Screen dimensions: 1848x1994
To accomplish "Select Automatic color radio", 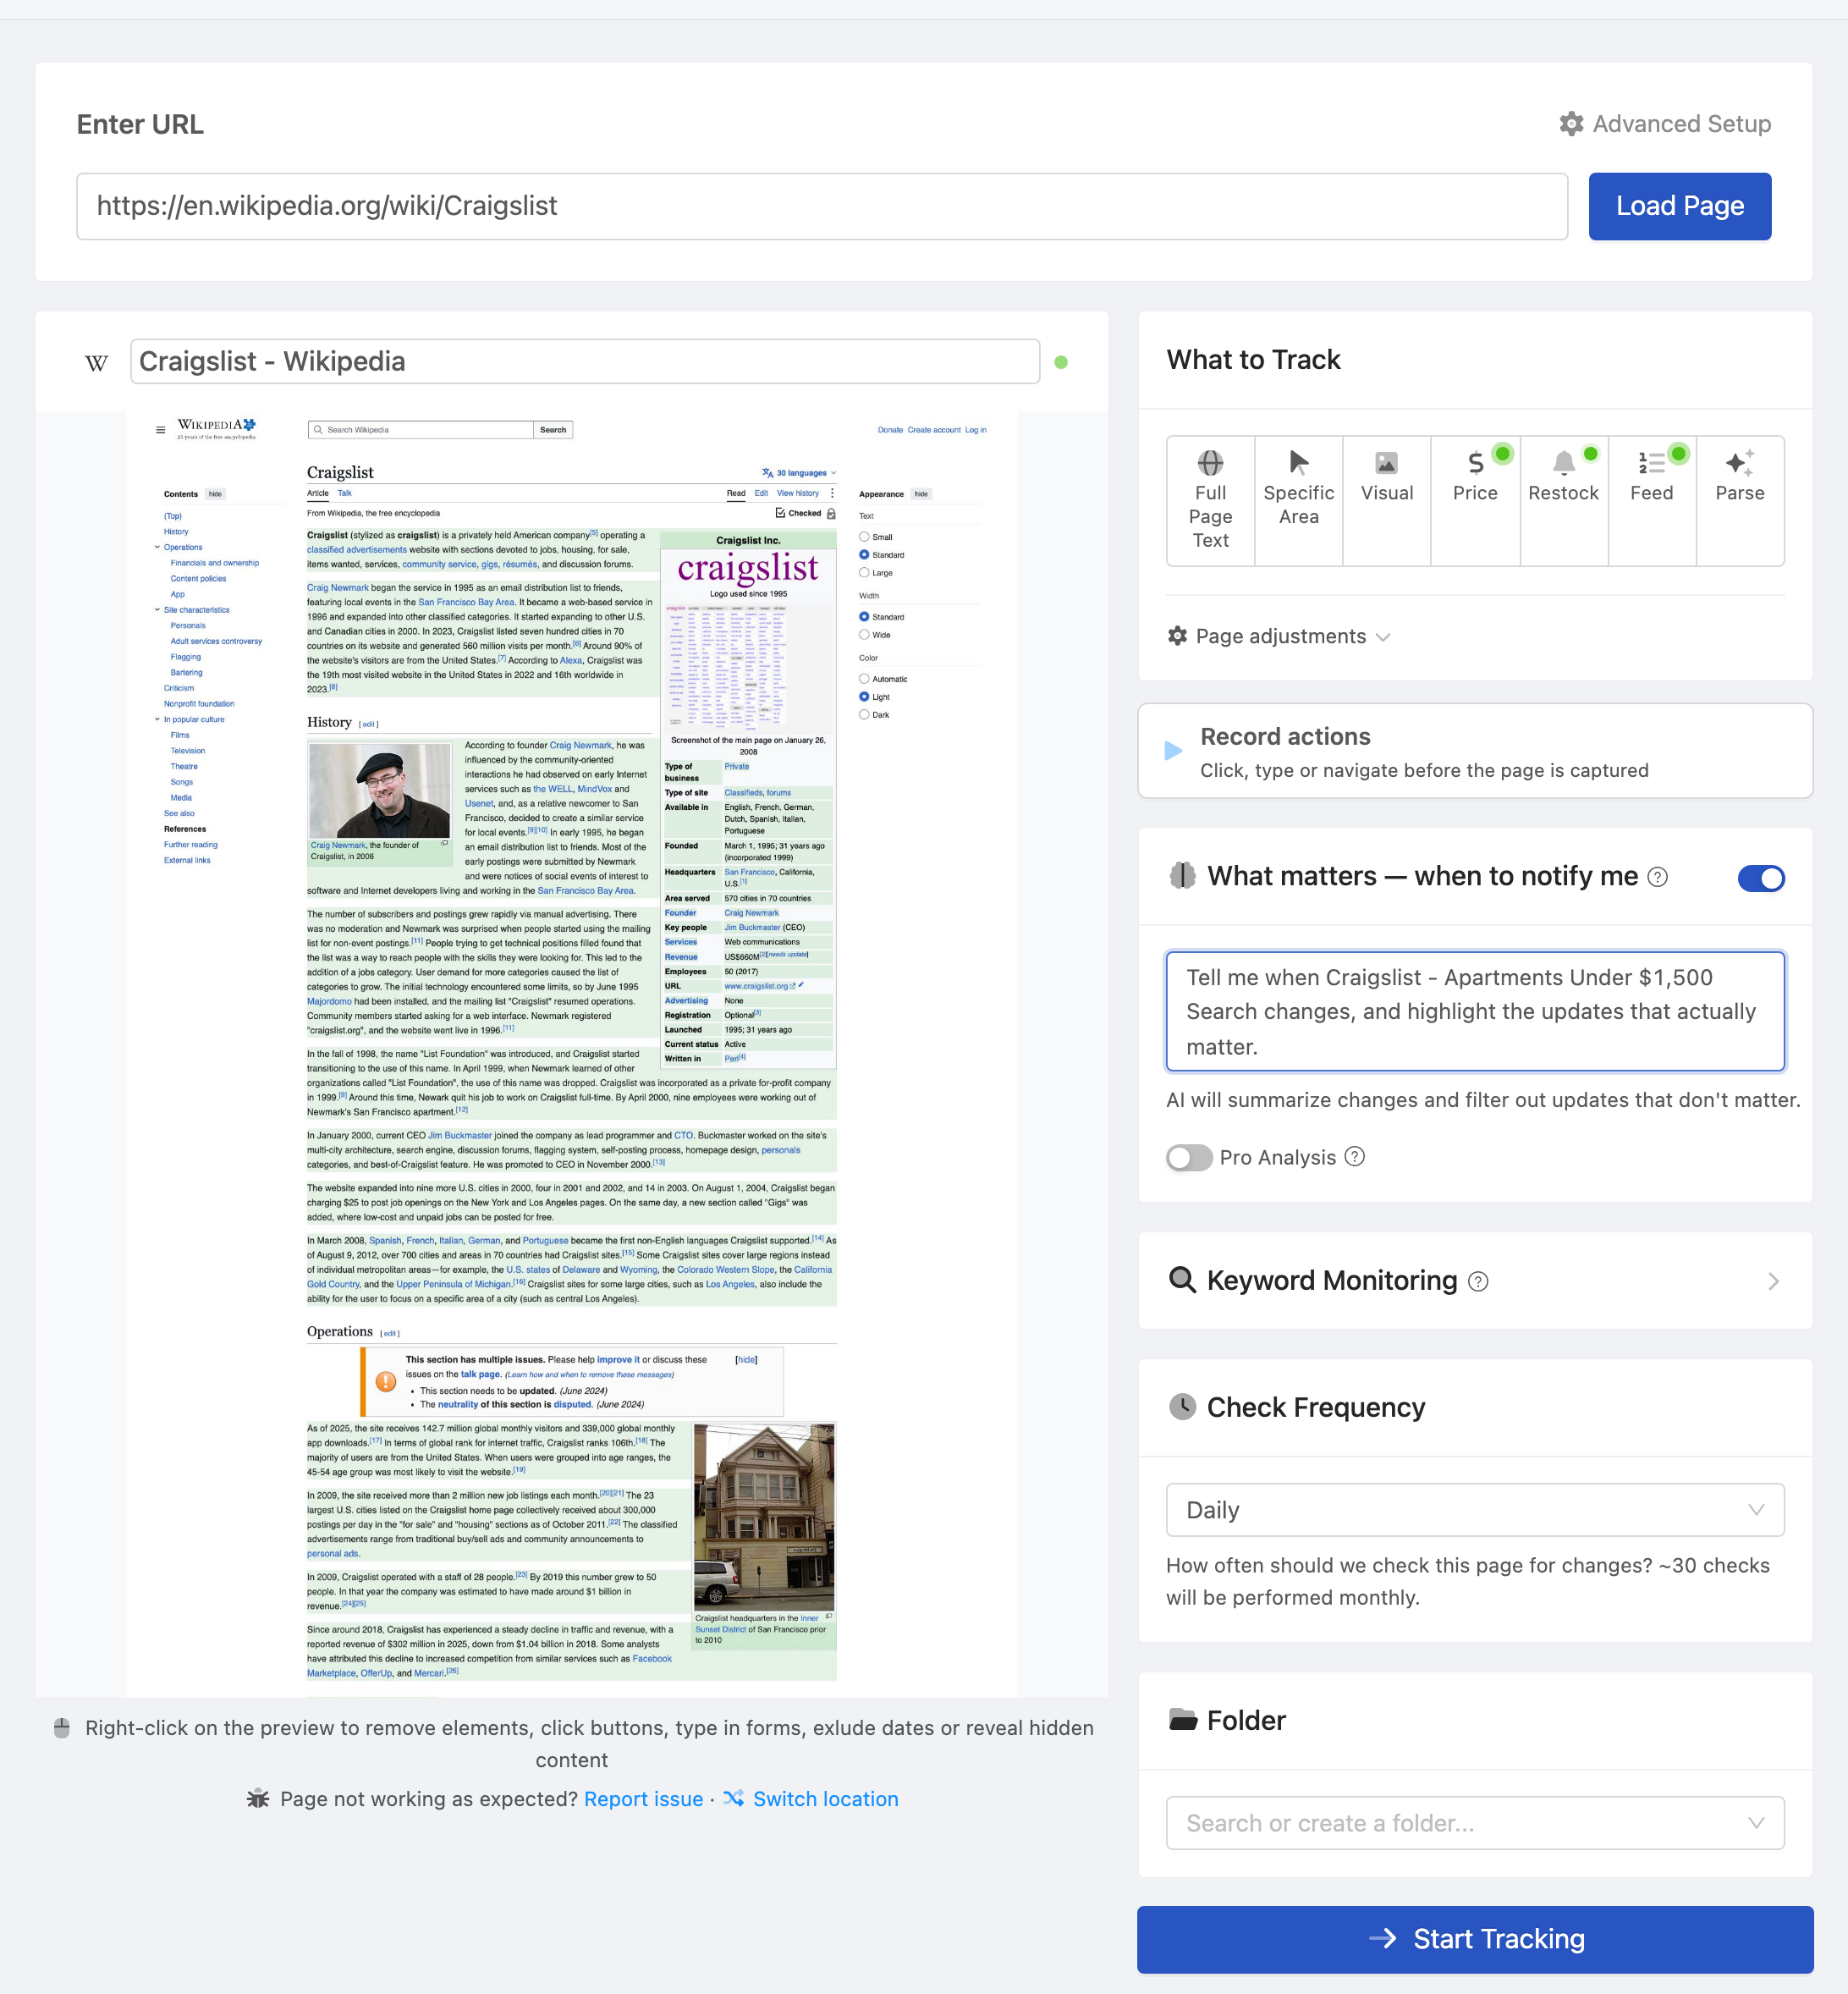I will [x=864, y=679].
